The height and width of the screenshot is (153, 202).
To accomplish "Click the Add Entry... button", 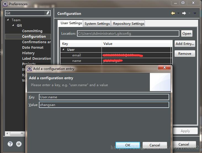I will [x=185, y=44].
